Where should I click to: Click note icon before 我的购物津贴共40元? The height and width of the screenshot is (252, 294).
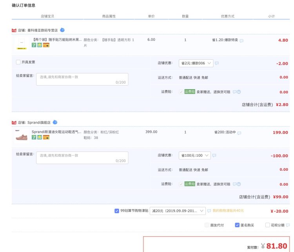209,211
